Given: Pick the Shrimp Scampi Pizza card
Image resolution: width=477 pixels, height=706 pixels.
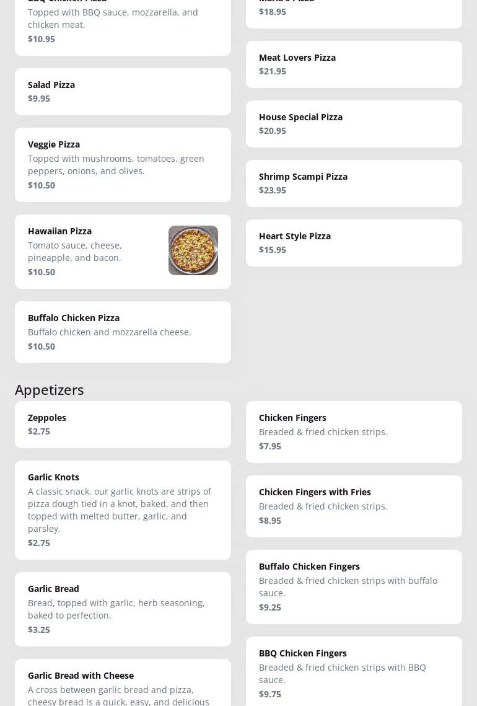Looking at the screenshot, I should (354, 183).
